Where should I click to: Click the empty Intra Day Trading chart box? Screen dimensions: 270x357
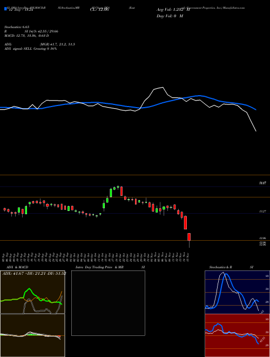pyautogui.click(x=108, y=303)
